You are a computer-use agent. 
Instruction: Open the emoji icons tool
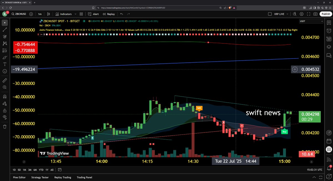click(x=5, y=71)
